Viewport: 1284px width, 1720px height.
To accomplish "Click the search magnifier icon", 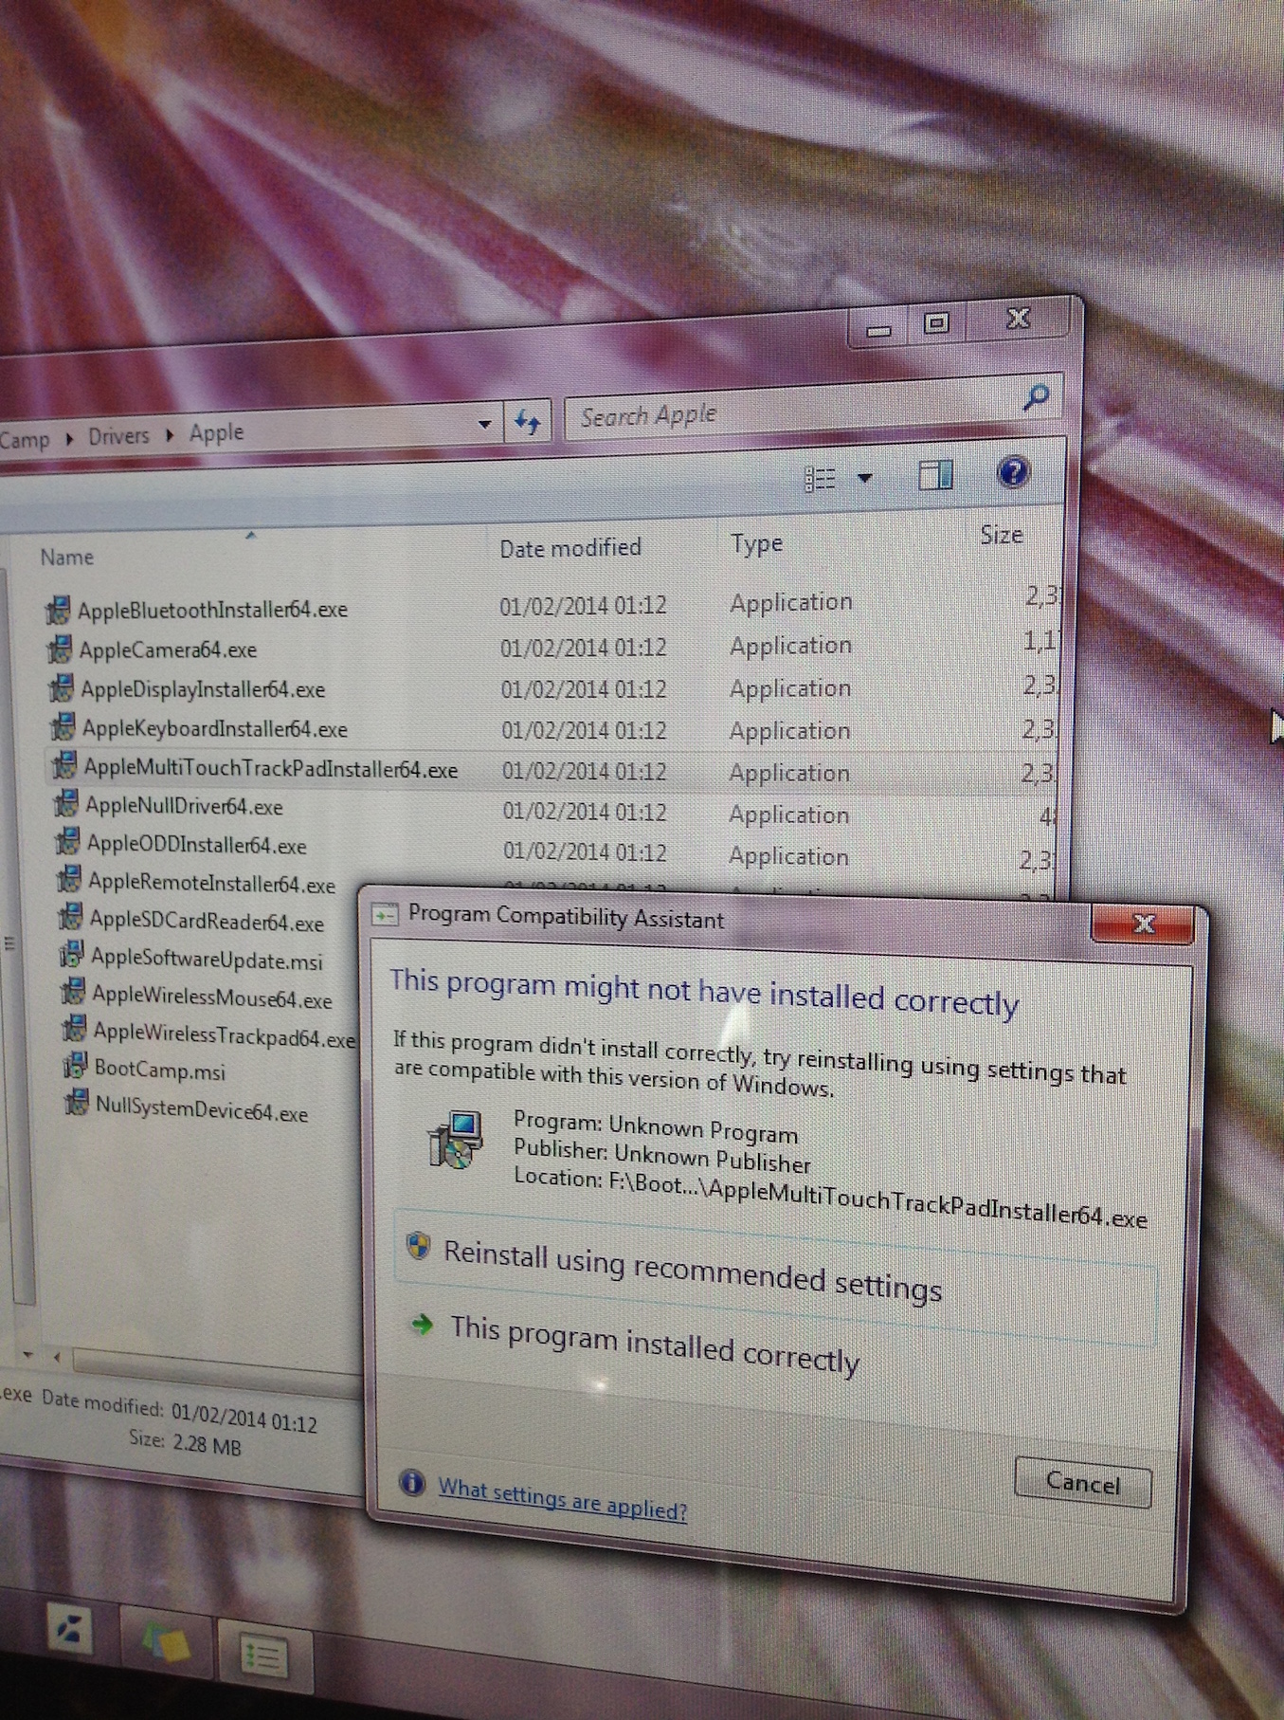I will [1036, 397].
